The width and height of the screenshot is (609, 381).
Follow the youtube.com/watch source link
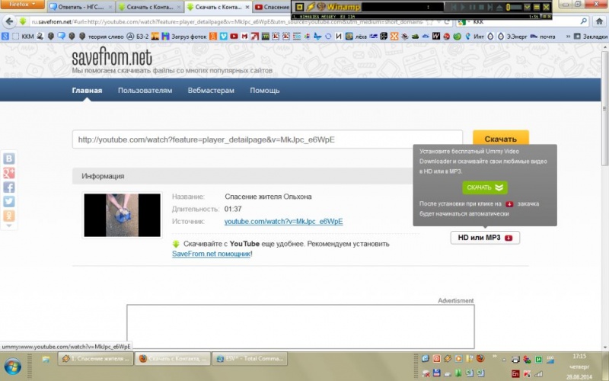coord(283,222)
